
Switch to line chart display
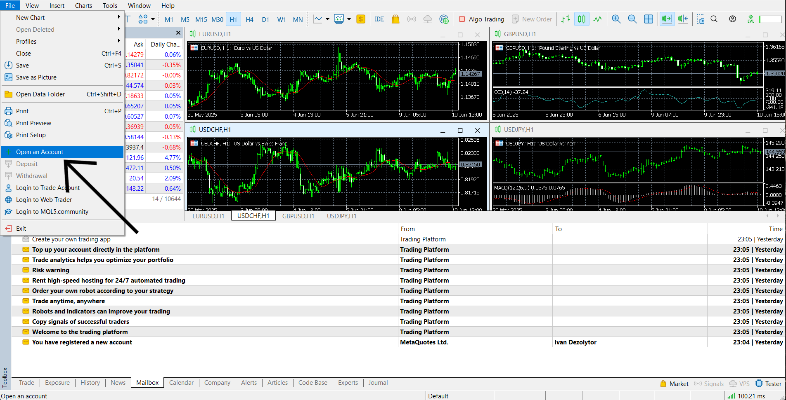(598, 19)
